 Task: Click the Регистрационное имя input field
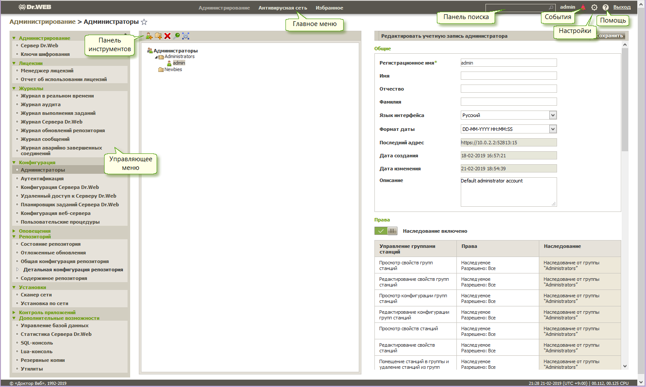pos(508,63)
